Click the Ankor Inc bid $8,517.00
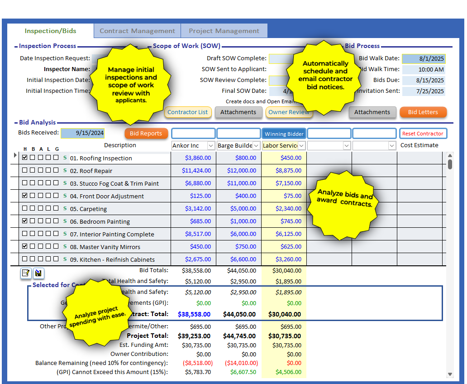The height and width of the screenshot is (384, 467). point(198,234)
